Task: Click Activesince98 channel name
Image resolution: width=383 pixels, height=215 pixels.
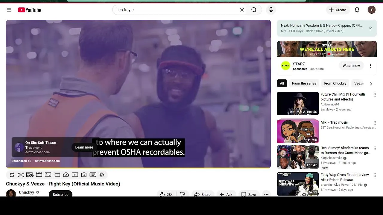Action: click(330, 105)
